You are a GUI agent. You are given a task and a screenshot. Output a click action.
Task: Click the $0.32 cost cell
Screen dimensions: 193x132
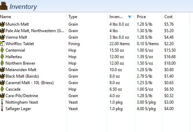tap(169, 96)
